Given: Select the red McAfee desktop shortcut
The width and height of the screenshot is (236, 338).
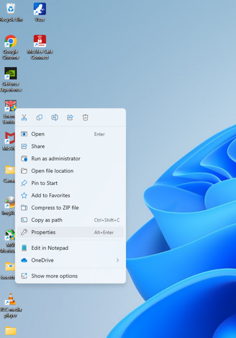Looking at the screenshot, I should point(9,141).
